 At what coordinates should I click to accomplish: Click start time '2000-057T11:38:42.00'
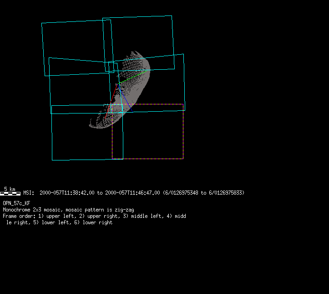67,193
